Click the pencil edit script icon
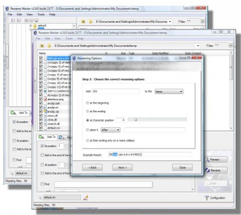 click(86, 197)
